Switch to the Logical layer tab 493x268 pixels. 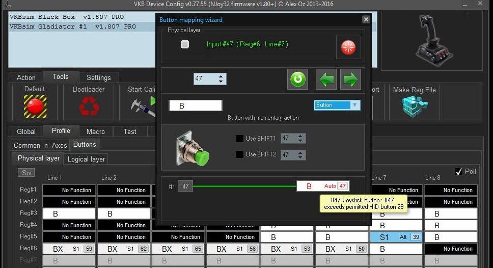point(86,159)
